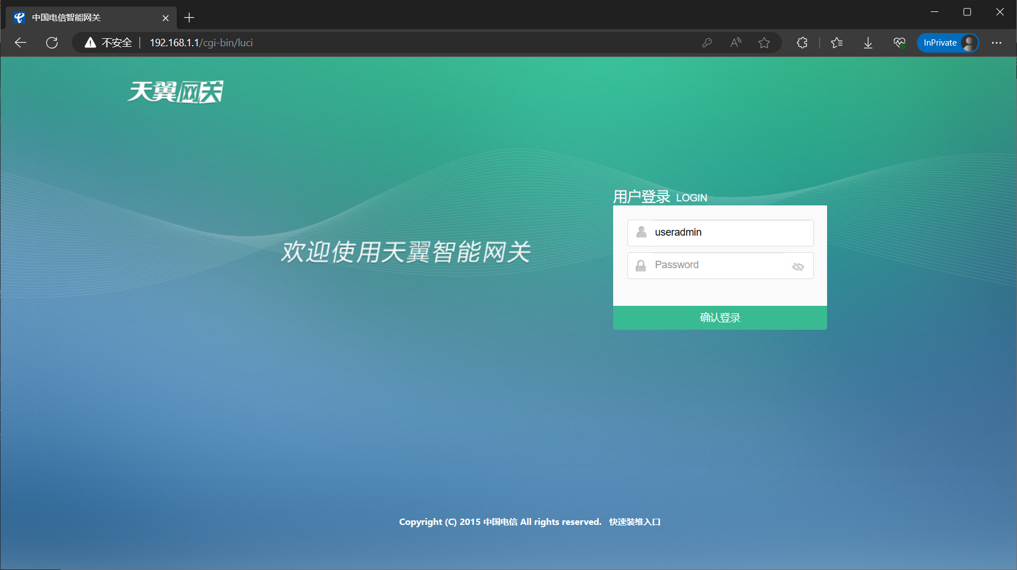Viewport: 1017px width, 570px height.
Task: Open a new tab with plus
Action: click(x=189, y=18)
